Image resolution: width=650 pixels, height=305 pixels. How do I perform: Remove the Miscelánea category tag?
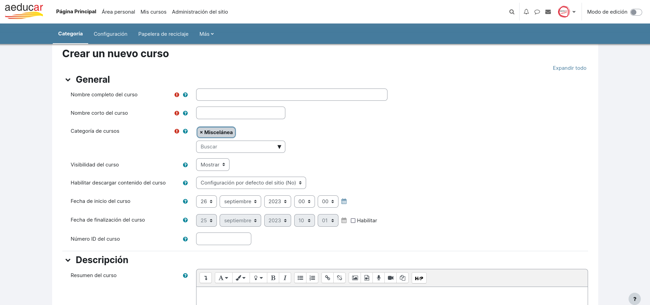point(216,132)
